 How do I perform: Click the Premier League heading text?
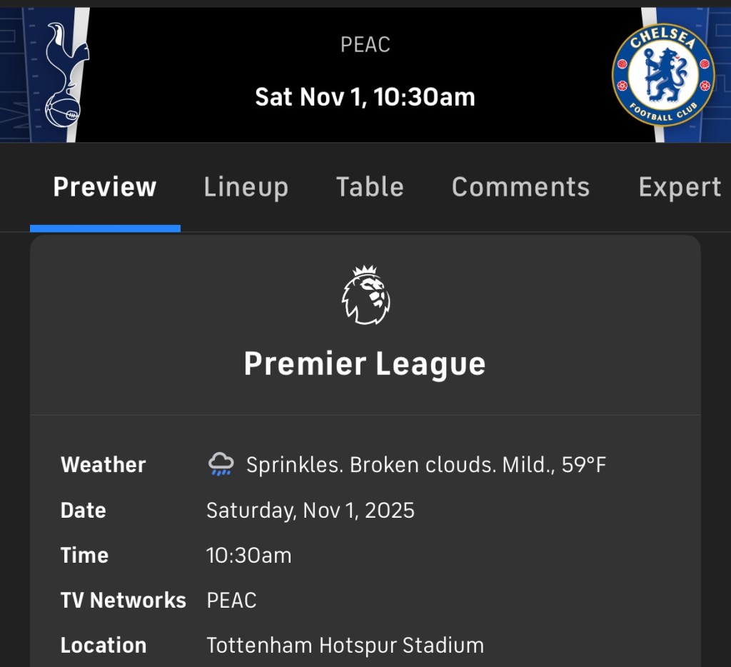(365, 363)
